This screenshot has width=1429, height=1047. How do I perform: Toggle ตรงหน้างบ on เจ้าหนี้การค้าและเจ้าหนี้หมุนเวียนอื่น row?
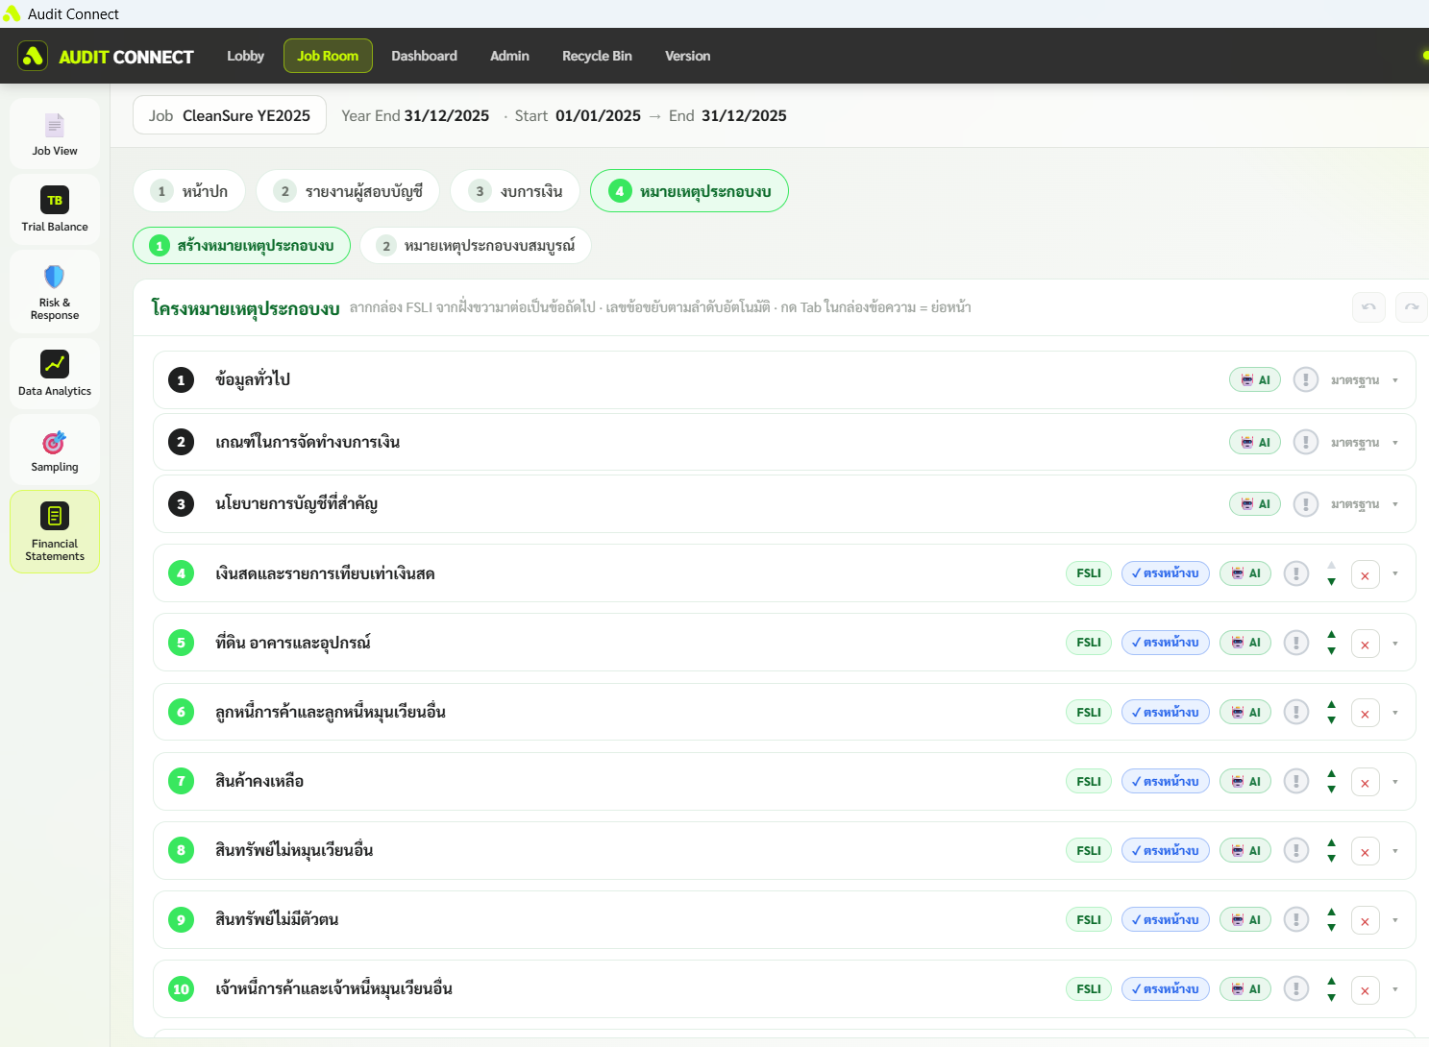(1166, 988)
